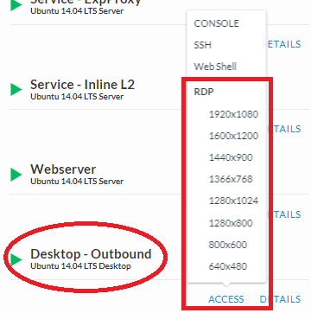Click green play icon beside Service - Inline L2
Screen dimensions: 311x313
[x=16, y=89]
